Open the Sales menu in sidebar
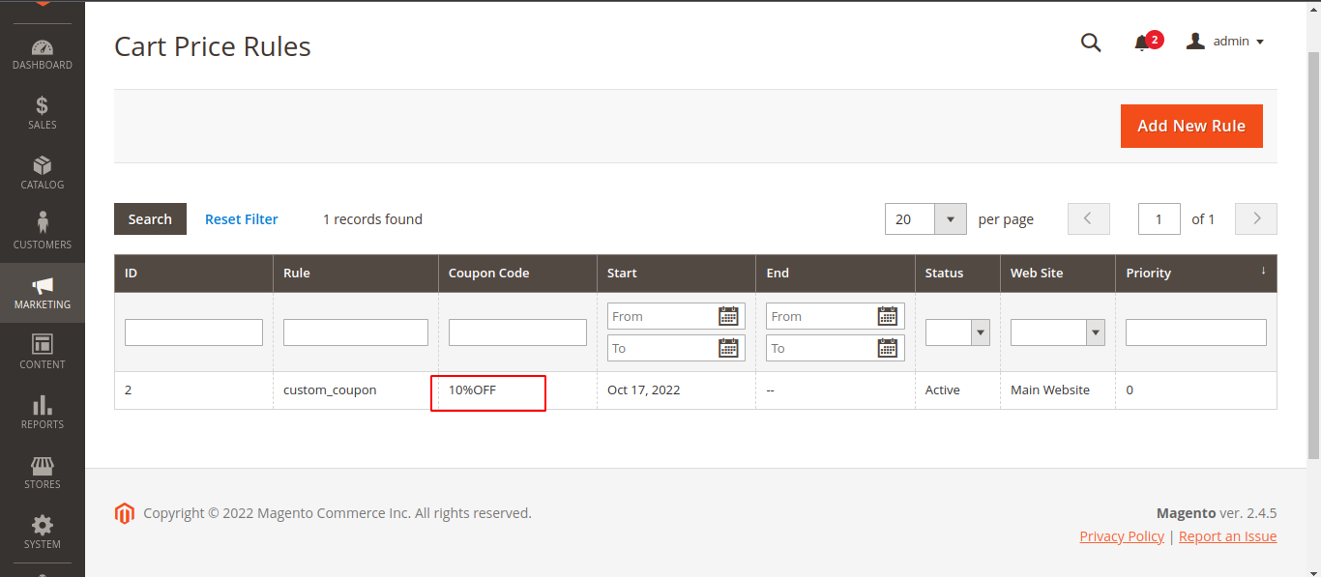 pyautogui.click(x=42, y=113)
